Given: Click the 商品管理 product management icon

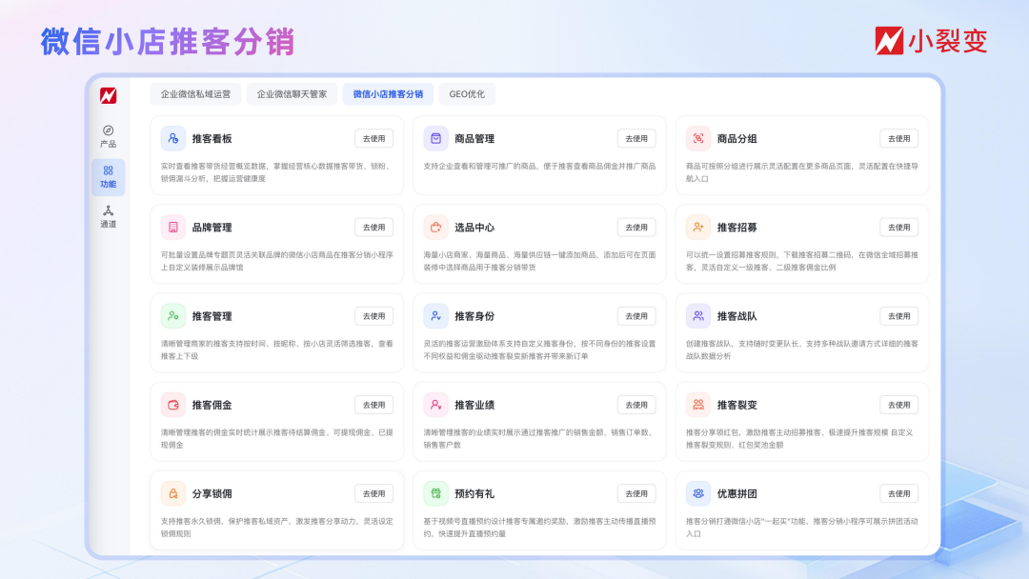Looking at the screenshot, I should pos(436,139).
